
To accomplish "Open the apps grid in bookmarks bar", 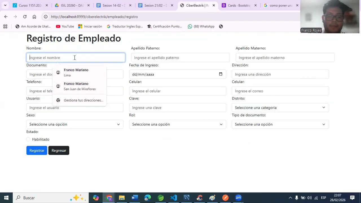I will tap(5, 27).
